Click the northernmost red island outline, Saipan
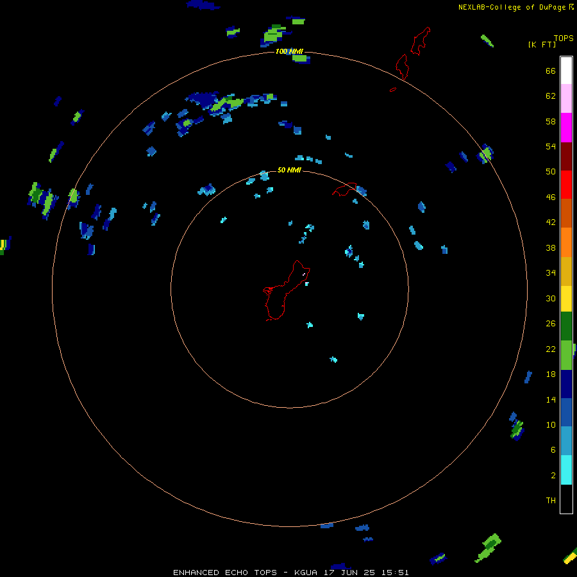Image resolution: width=577 pixels, height=577 pixels. point(420,41)
